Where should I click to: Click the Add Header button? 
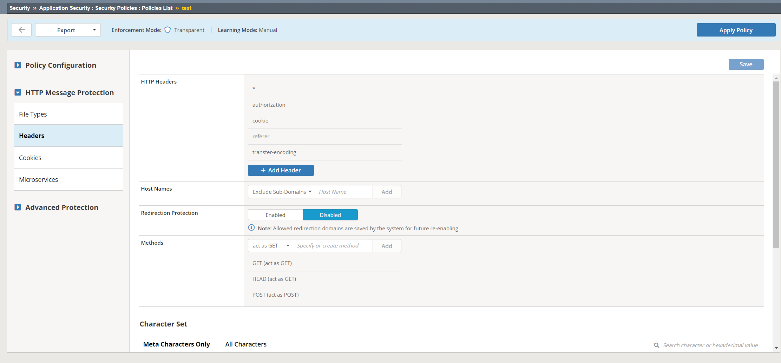[281, 170]
